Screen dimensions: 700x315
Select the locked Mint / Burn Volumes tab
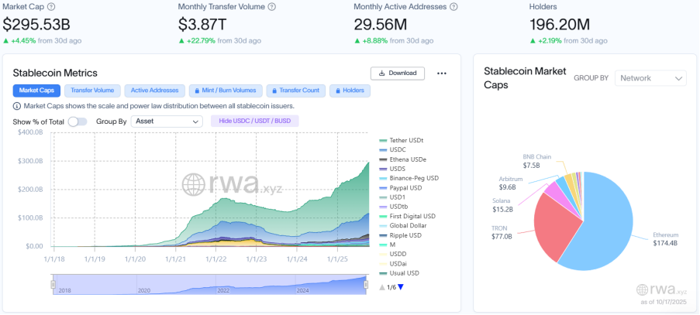point(226,91)
